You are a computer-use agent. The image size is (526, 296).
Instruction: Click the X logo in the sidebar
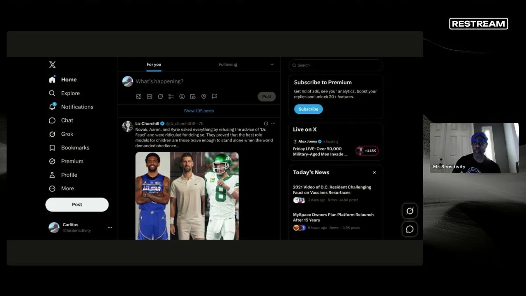[52, 65]
